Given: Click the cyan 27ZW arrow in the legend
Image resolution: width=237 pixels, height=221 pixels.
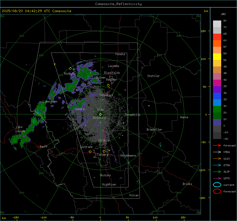Looking at the screenshot, I should (217, 165).
